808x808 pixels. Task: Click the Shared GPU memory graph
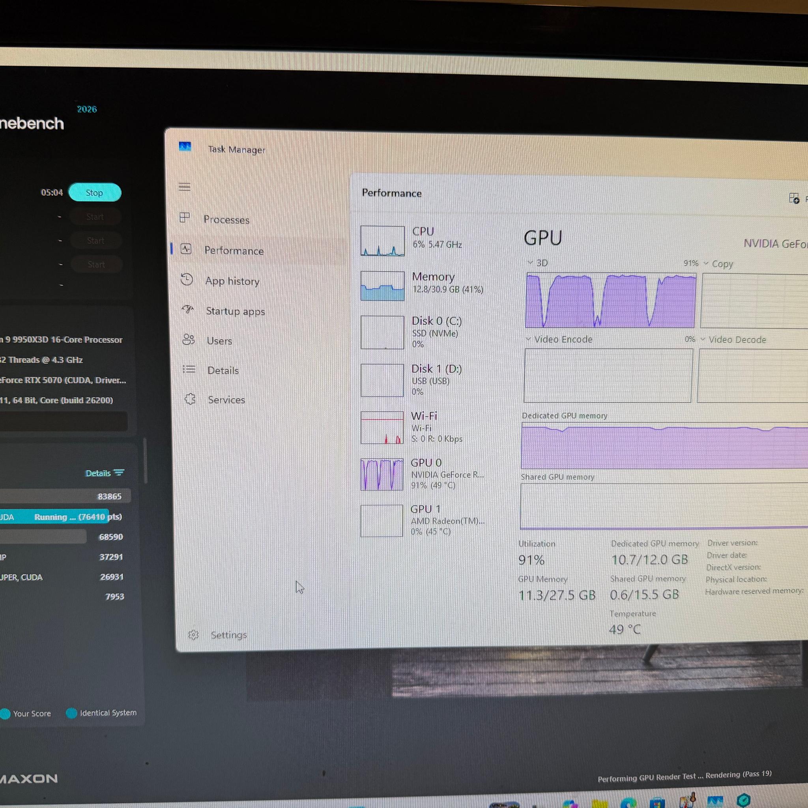[x=664, y=506]
